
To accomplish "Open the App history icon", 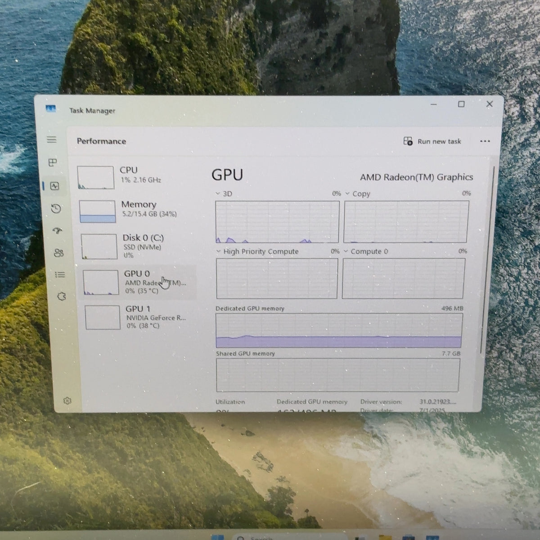I will pyautogui.click(x=56, y=208).
